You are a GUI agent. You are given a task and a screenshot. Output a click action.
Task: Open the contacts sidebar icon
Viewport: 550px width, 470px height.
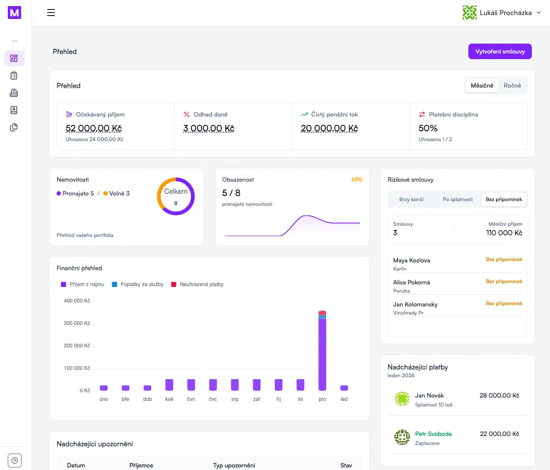coord(14,110)
